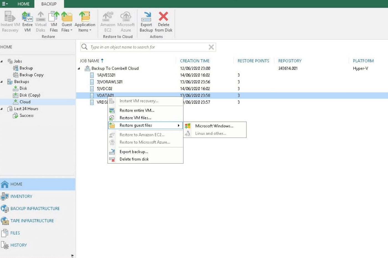Choose Delete from disk in context menu
The image size is (388, 258).
(145, 159)
